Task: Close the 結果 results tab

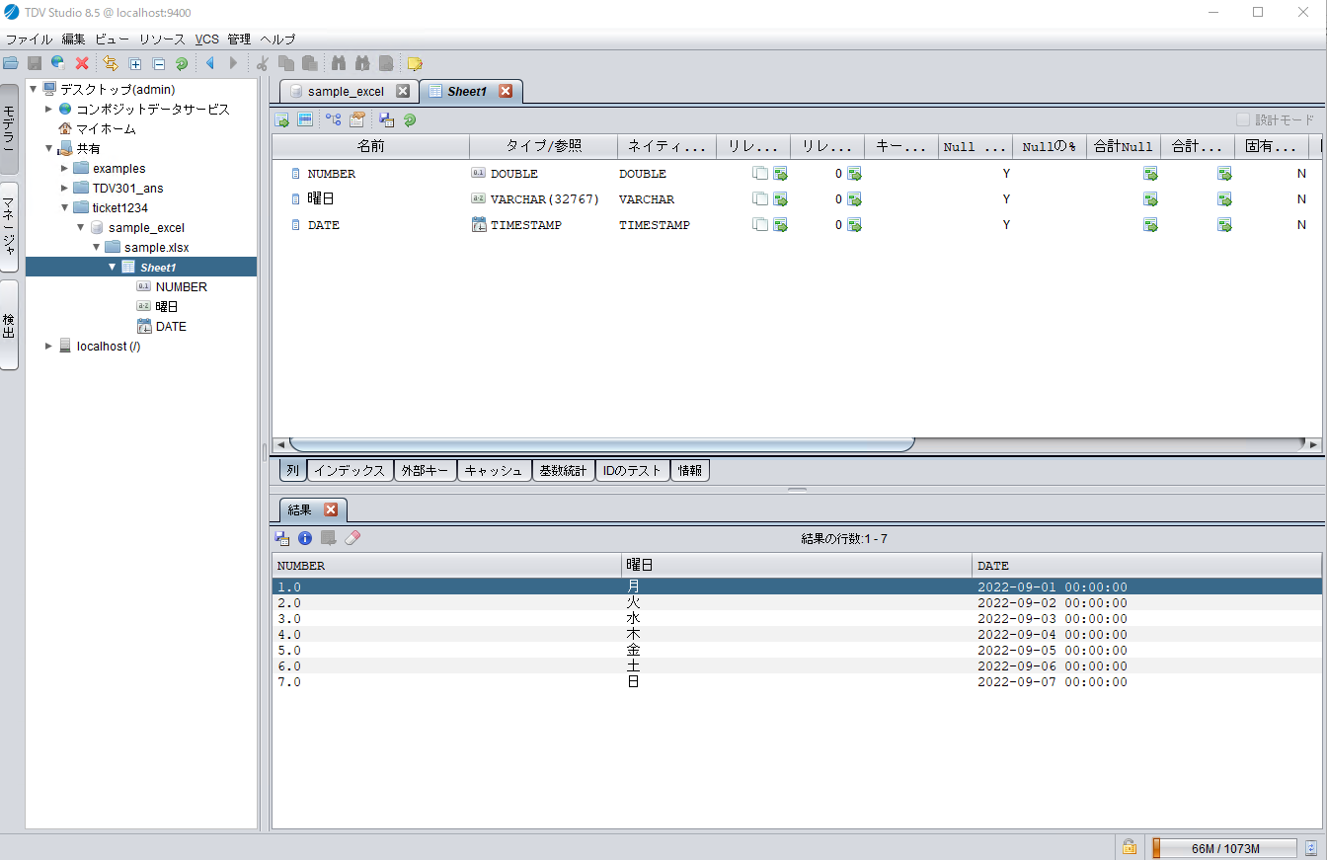Action: pos(331,509)
